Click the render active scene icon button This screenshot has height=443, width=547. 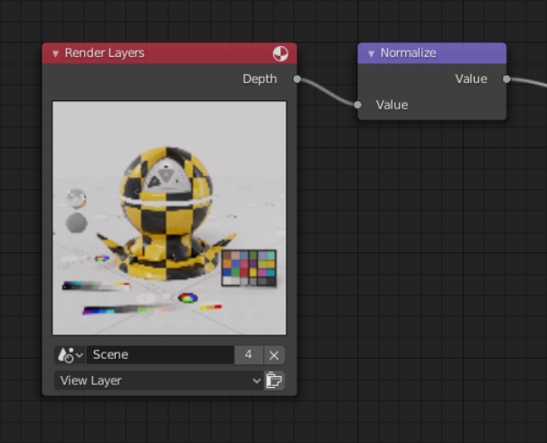(274, 381)
